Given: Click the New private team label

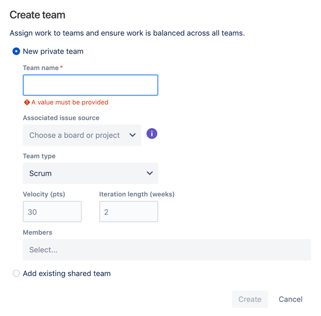Looking at the screenshot, I should tap(53, 51).
